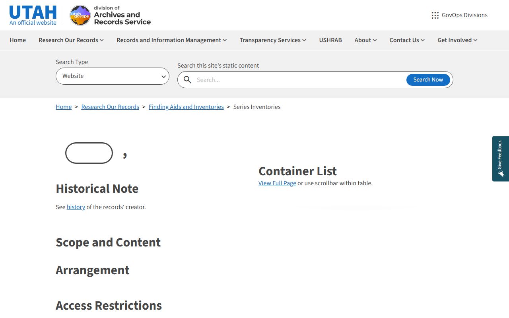509x318 pixels.
Task: Click the magnifying glass search icon
Action: click(x=187, y=80)
